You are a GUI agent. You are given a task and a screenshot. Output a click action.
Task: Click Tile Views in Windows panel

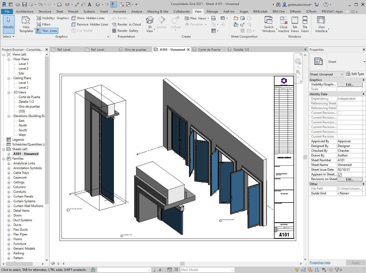[305, 24]
